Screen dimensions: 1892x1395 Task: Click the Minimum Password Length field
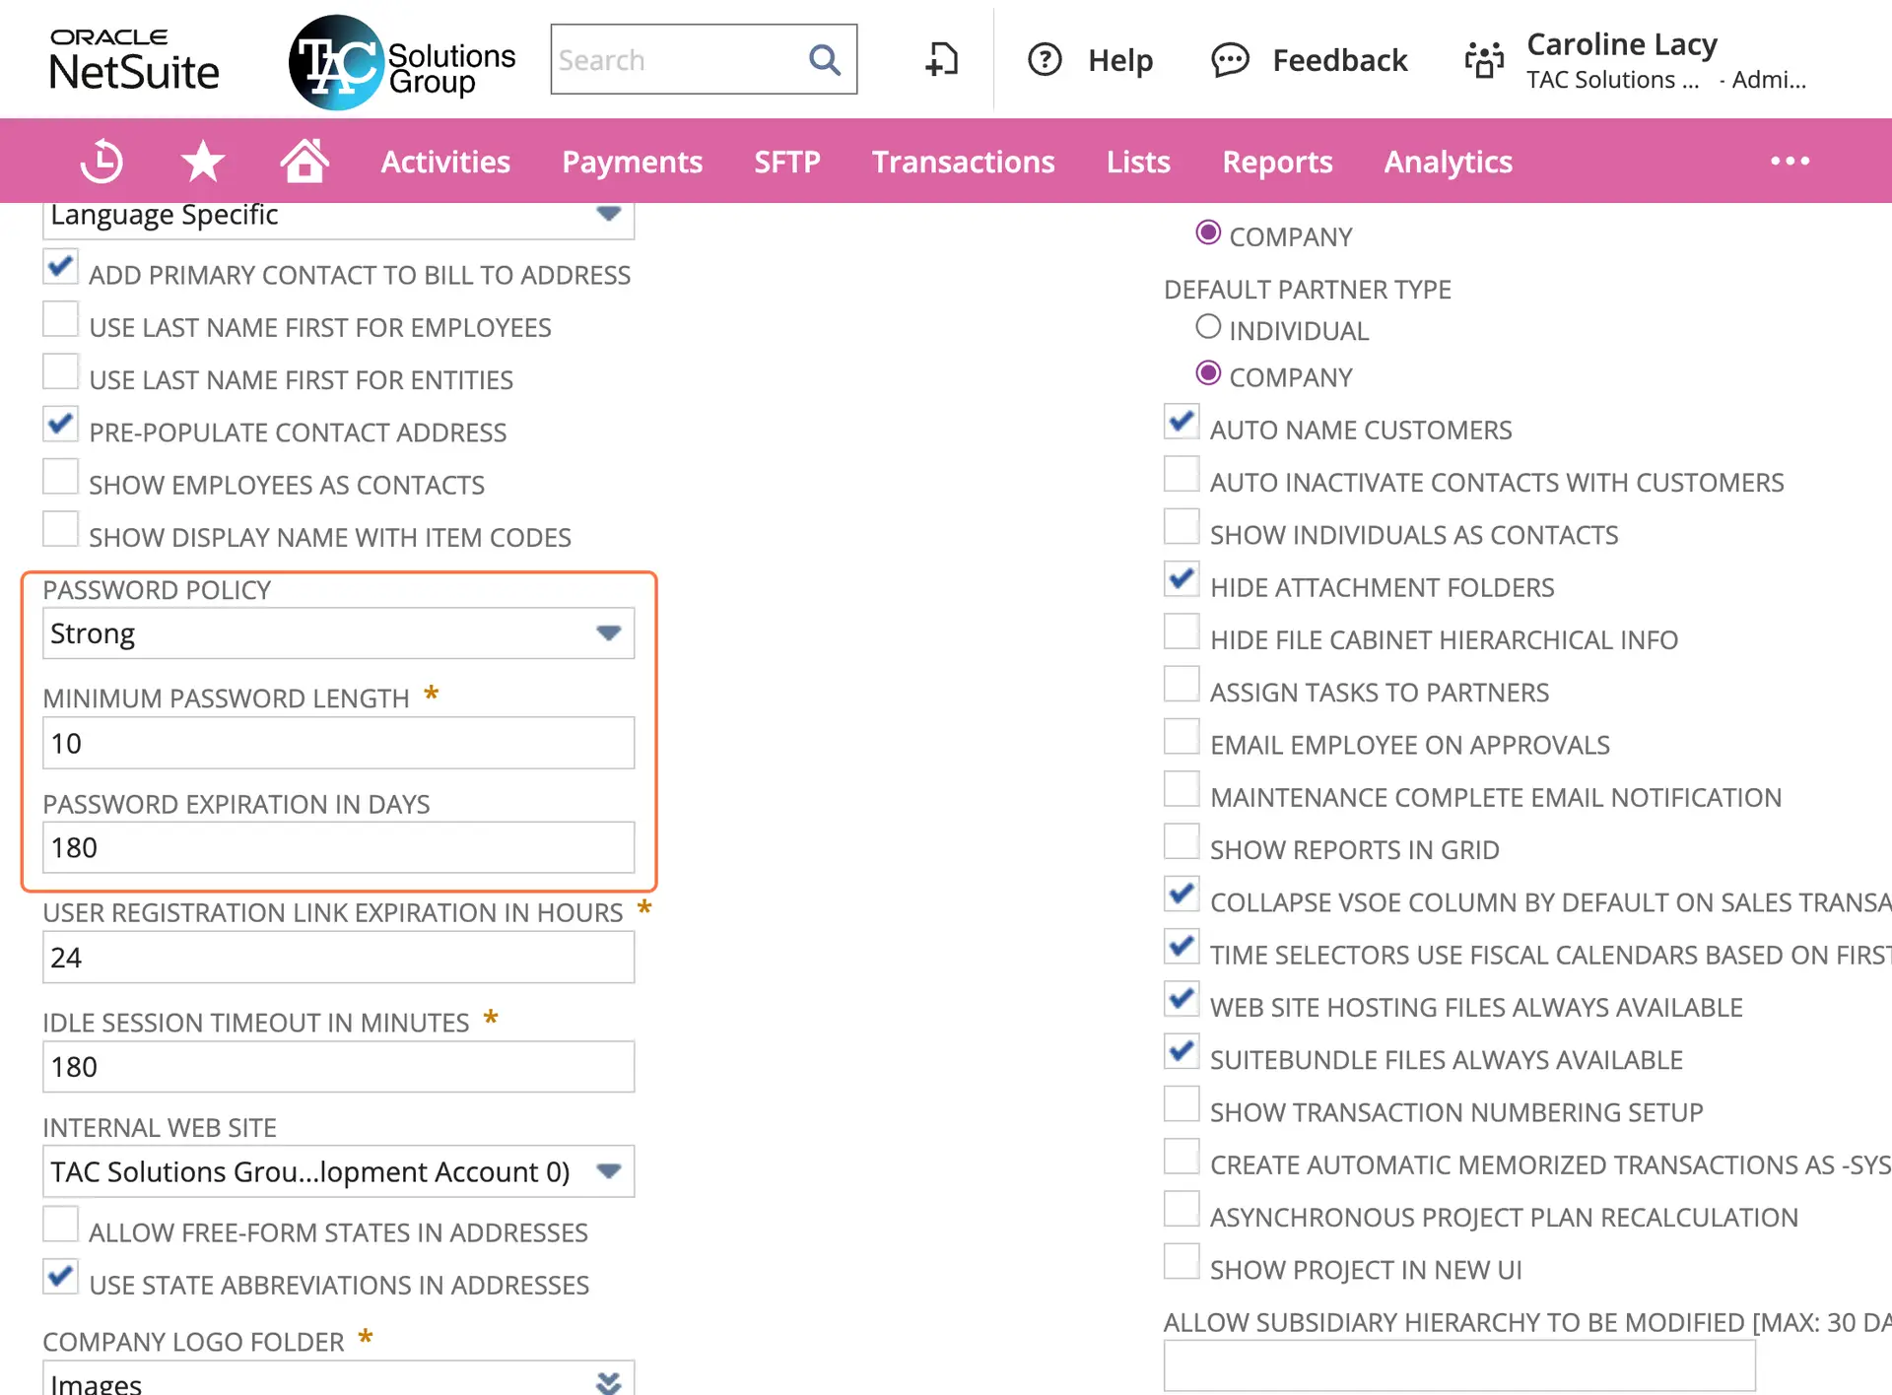pos(338,744)
